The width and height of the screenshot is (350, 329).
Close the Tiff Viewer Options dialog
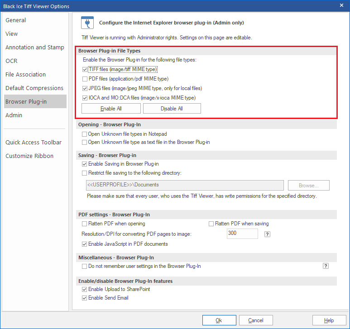[341, 5]
